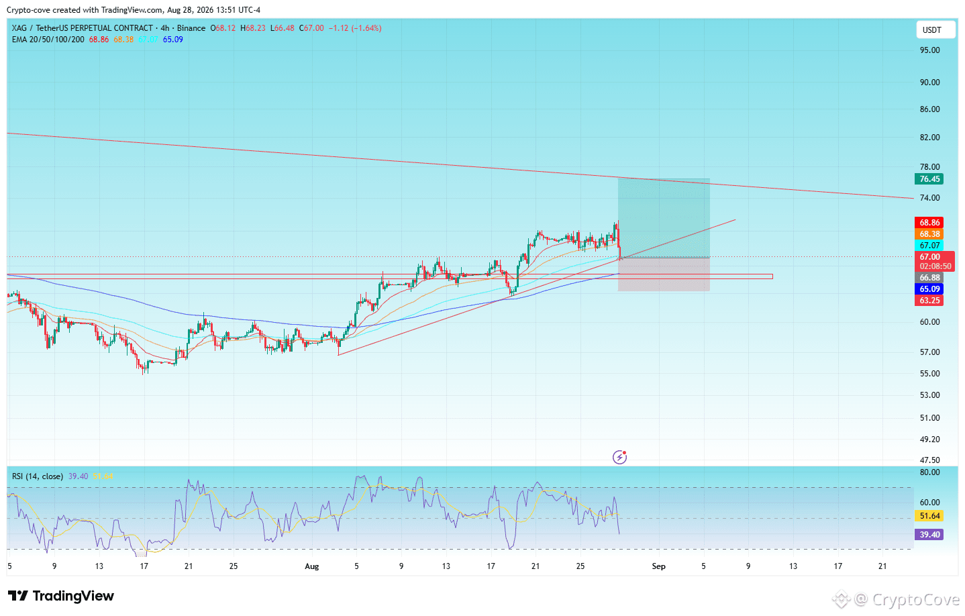Click the 57.00 price axis label
Screen dimensions: 965x616
[x=929, y=352]
